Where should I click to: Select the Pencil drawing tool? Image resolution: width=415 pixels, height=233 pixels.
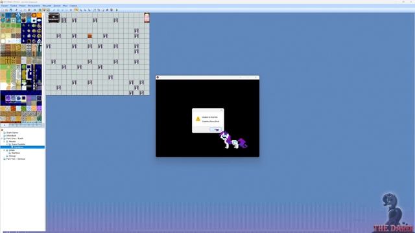pos(54,10)
